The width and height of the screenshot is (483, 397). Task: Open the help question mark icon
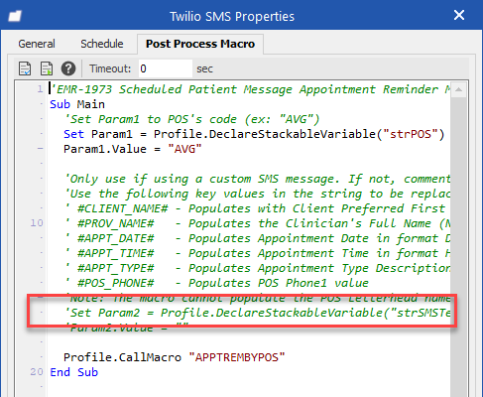pos(68,68)
